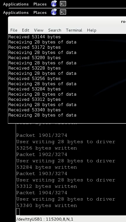
Task: Launch terminal from lower panel icon
Action: [63, 12]
